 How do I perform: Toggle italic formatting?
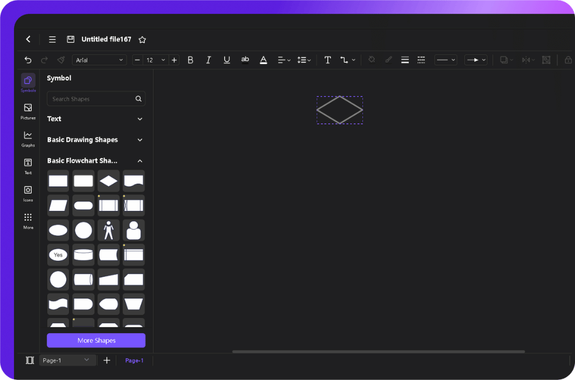coord(208,59)
